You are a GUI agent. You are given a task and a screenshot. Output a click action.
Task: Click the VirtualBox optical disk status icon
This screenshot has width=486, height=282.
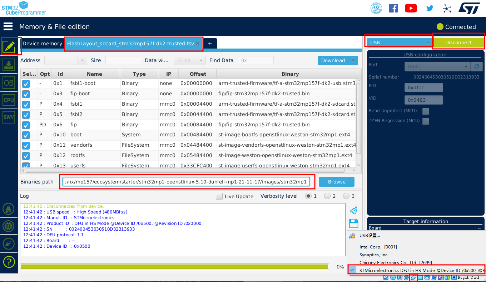click(393, 277)
